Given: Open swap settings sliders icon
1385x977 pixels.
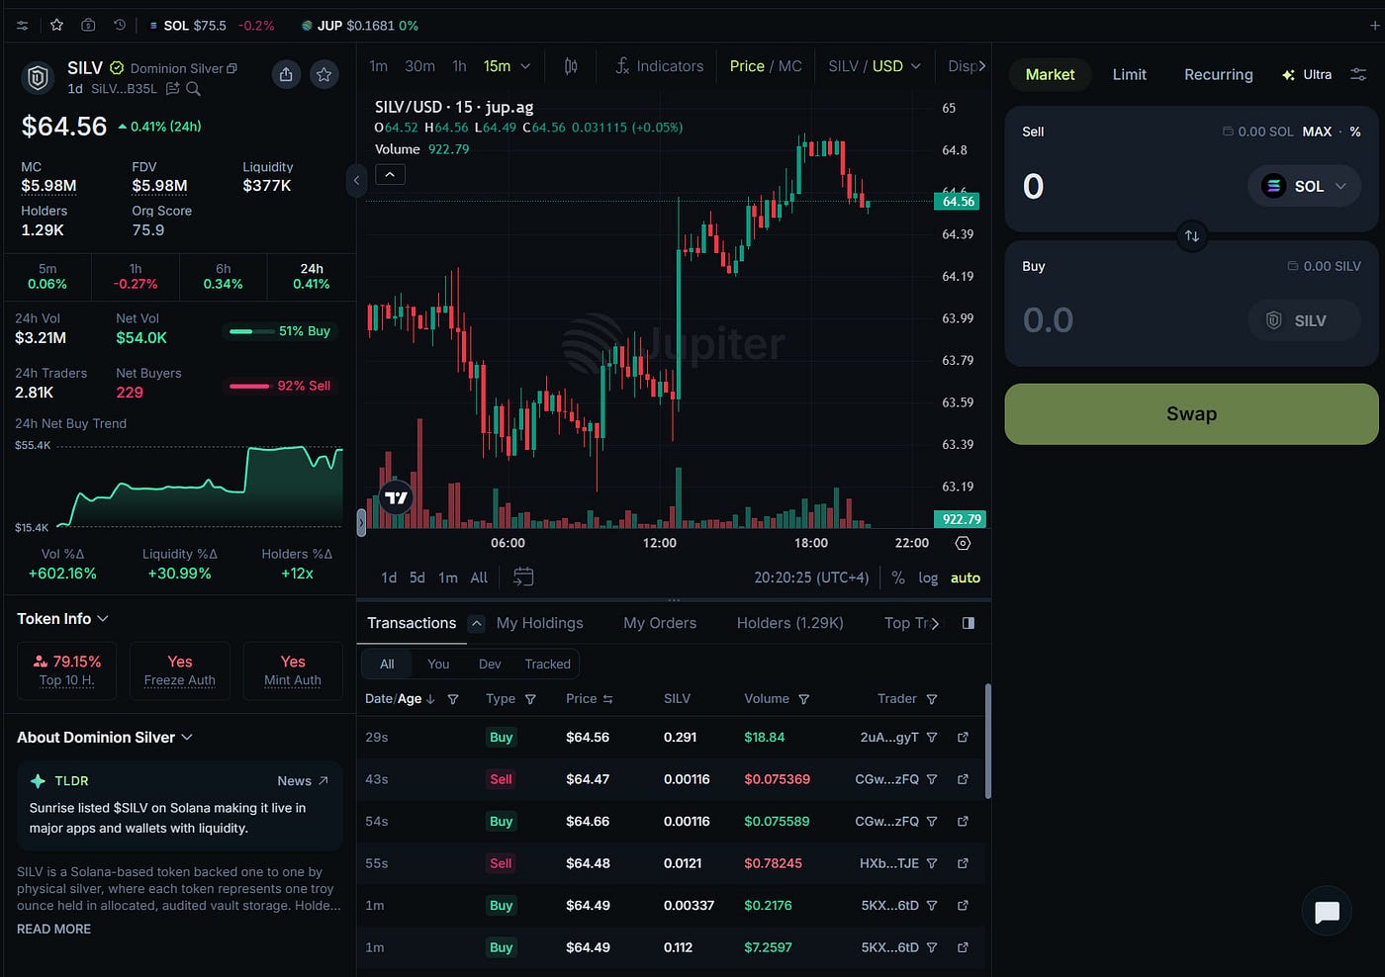Looking at the screenshot, I should coord(1358,74).
